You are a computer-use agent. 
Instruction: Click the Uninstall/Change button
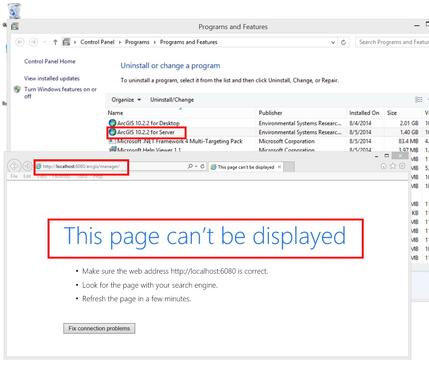[x=172, y=100]
